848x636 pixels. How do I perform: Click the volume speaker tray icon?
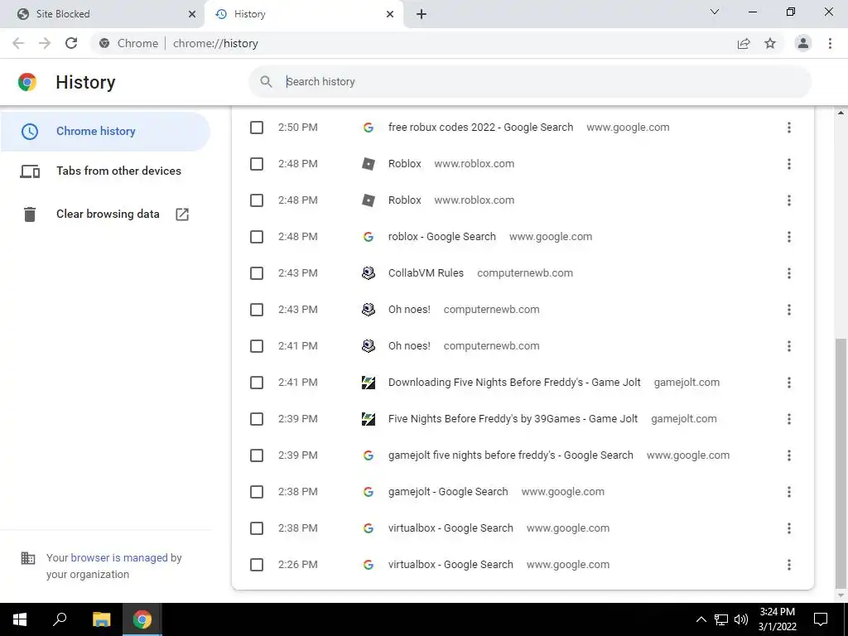(x=741, y=619)
